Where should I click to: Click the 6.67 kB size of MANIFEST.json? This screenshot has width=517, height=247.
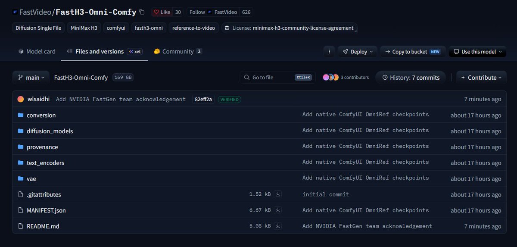coord(260,210)
